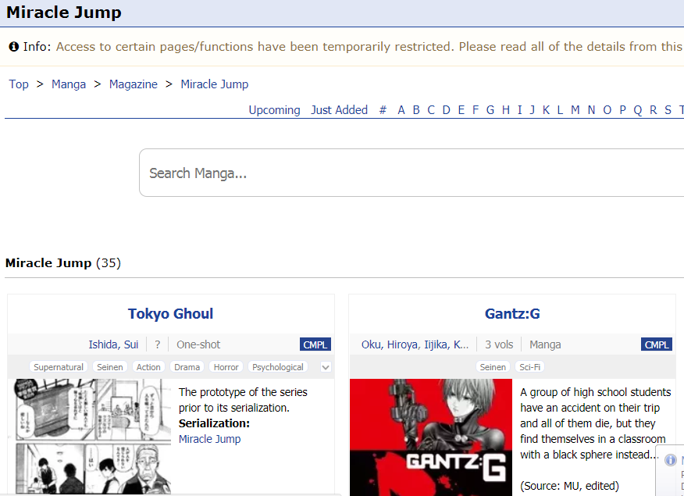684x496 pixels.
Task: Click Miracle Jump breadcrumb link
Action: 215,84
